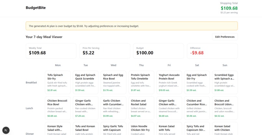Screen dimensions: 262x135
Task: Open Edit Preferences
Action: point(225,37)
